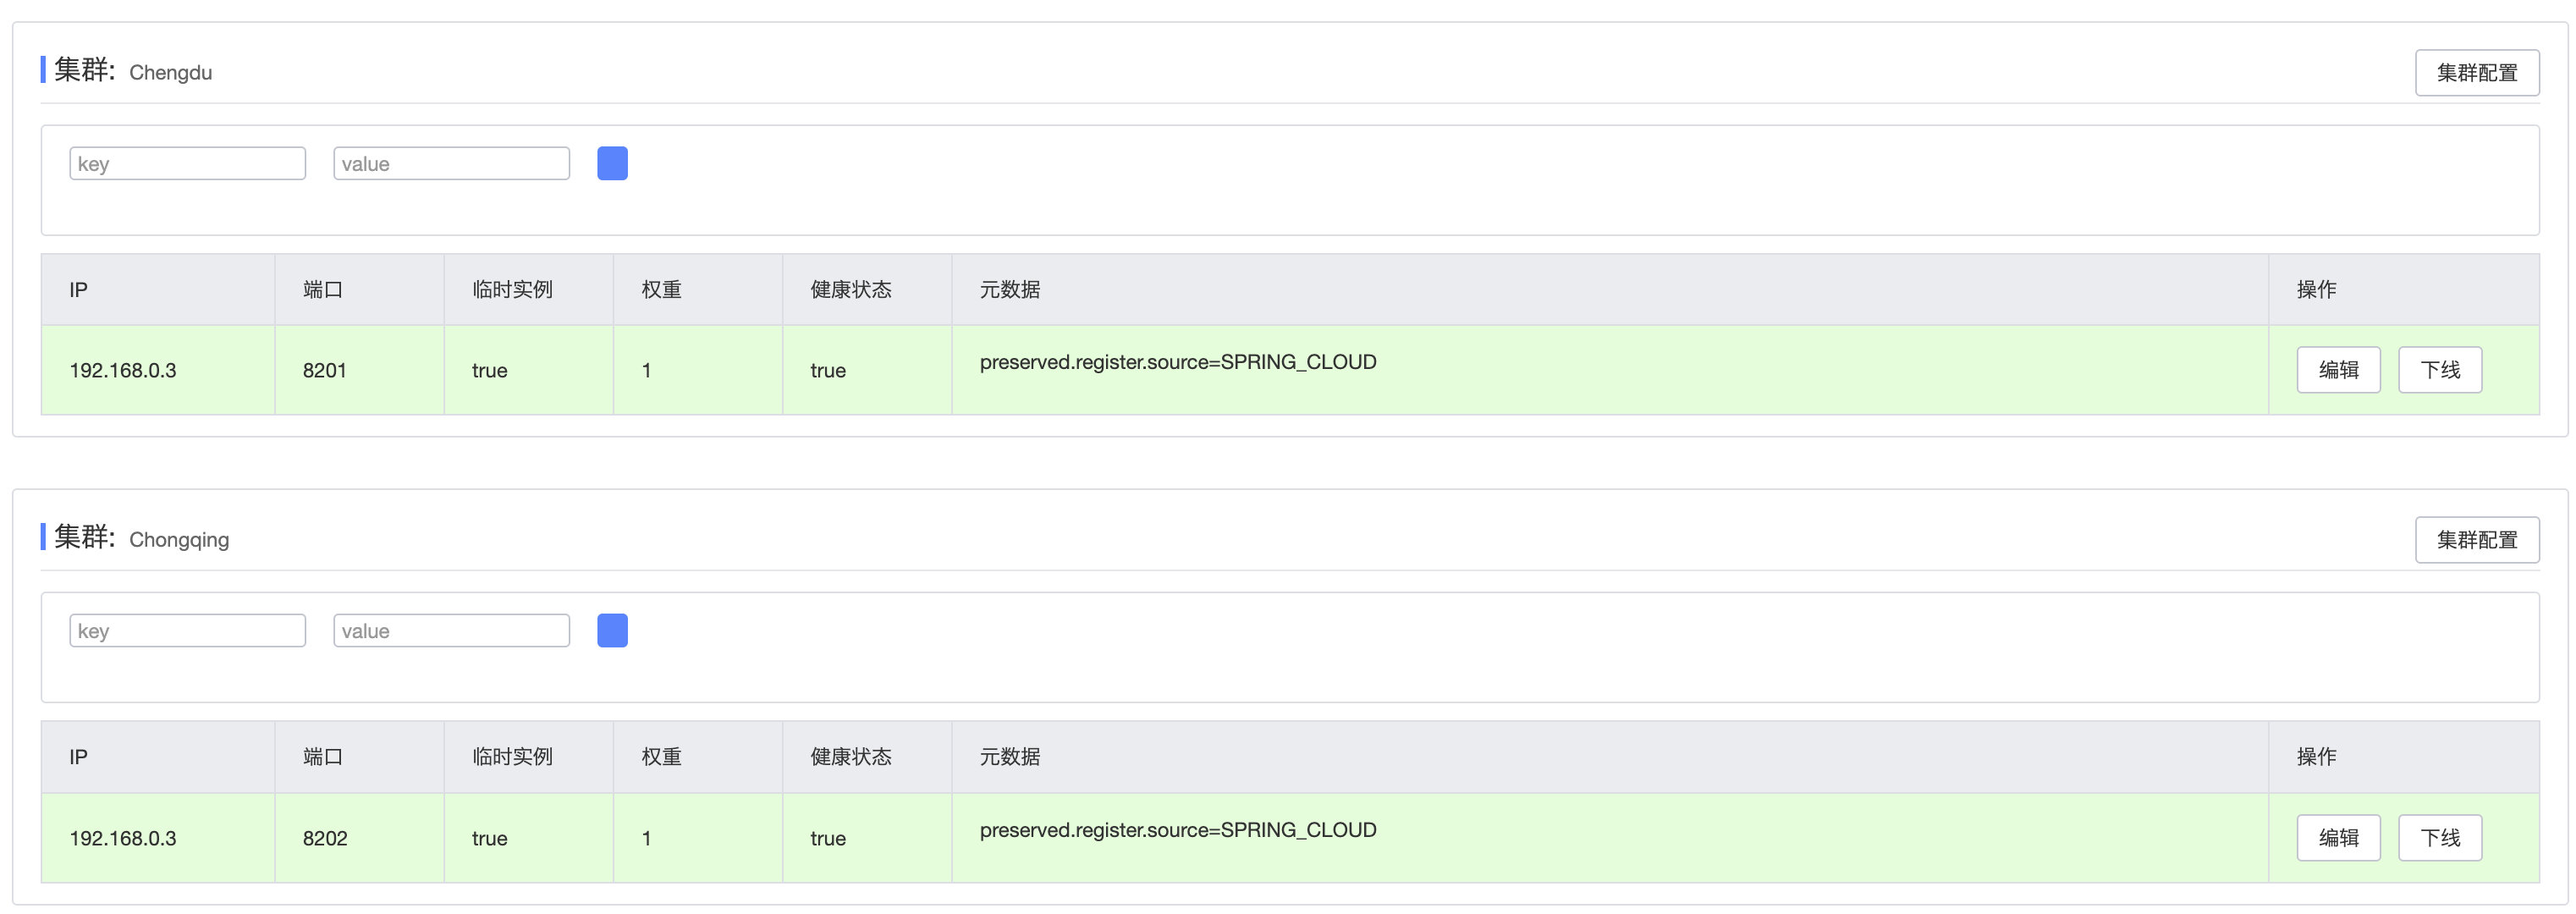Viewport: 2576px width, 914px height.
Task: Click 健康状态 column header in Chengdu table
Action: coord(850,290)
